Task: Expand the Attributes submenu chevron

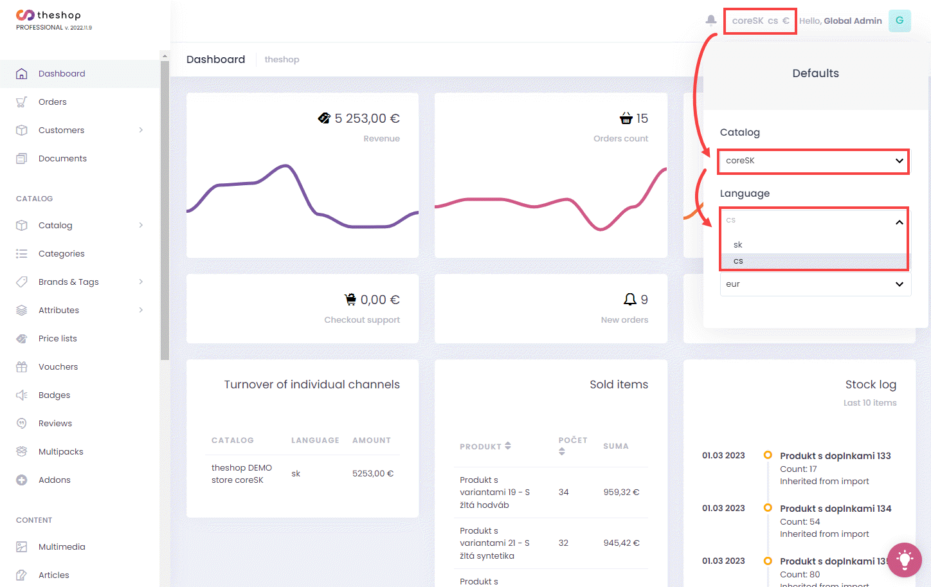Action: click(141, 310)
